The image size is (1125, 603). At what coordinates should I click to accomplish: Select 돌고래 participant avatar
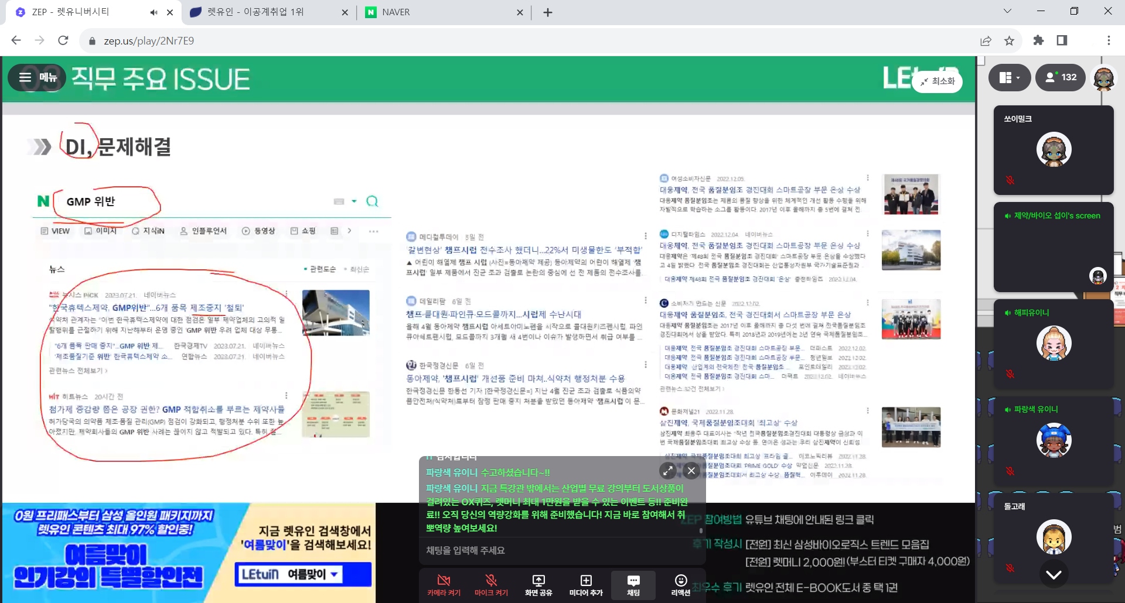pyautogui.click(x=1054, y=537)
